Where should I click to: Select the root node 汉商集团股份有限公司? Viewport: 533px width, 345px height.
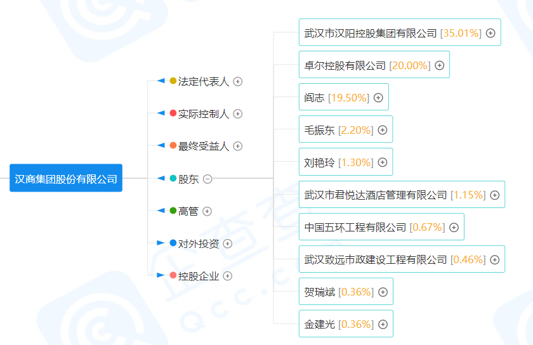click(66, 178)
